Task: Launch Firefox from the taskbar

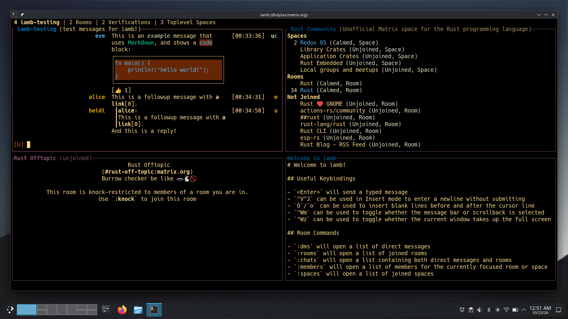Action: coord(122,310)
